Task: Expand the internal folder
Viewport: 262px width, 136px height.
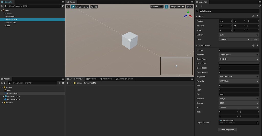Action: 2,103
